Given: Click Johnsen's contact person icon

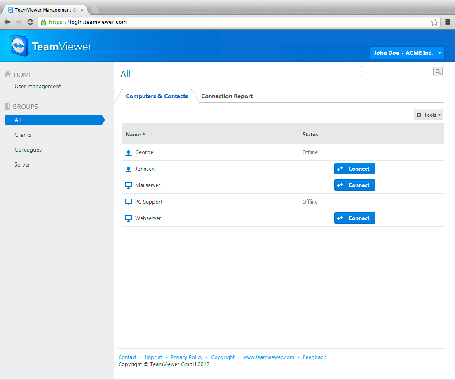Looking at the screenshot, I should 129,169.
